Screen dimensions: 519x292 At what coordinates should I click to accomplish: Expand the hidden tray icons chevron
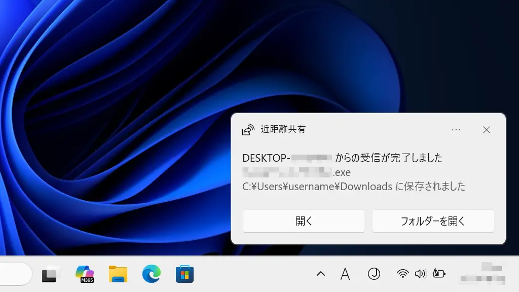[320, 274]
